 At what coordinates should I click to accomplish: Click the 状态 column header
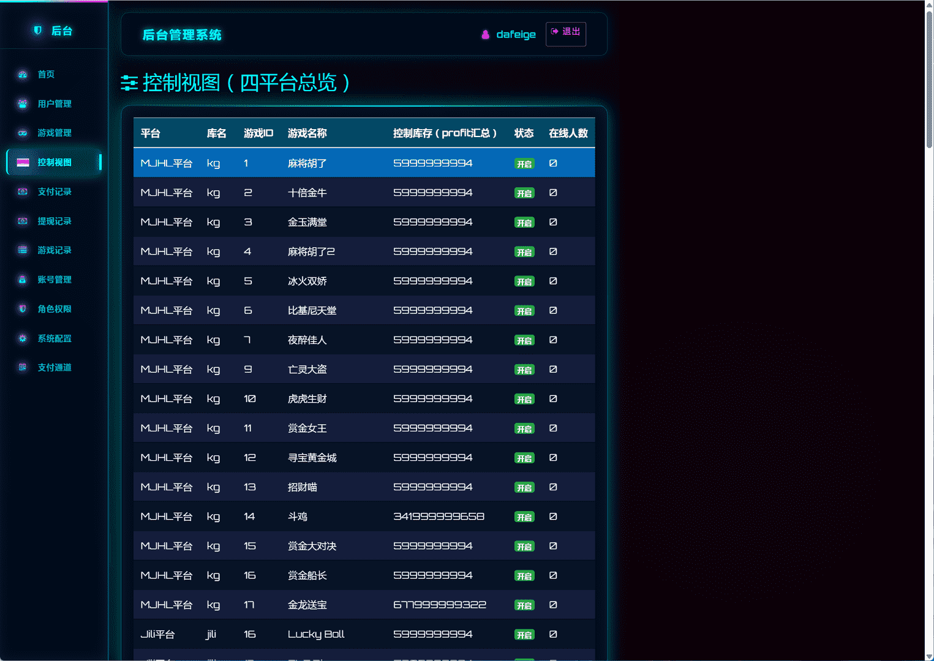[x=524, y=133]
